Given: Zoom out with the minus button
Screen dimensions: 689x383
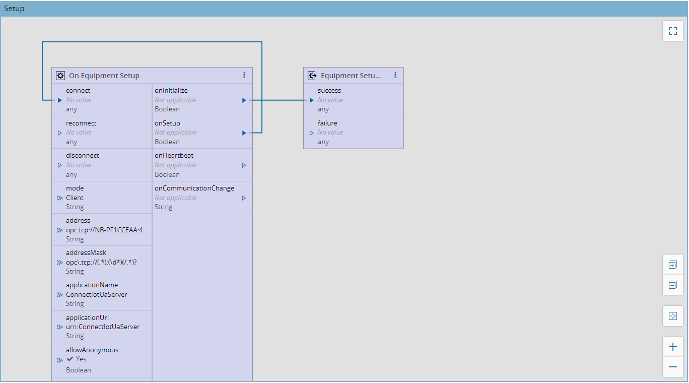Looking at the screenshot, I should point(672,367).
